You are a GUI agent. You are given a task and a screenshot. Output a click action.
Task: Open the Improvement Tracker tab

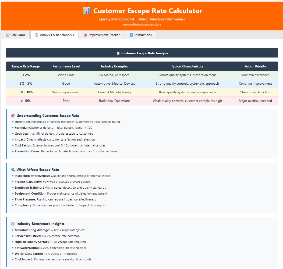point(101,35)
